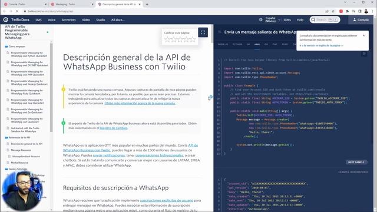Select the RUBY code sample tab
The width and height of the screenshot is (377, 212).
285,44
